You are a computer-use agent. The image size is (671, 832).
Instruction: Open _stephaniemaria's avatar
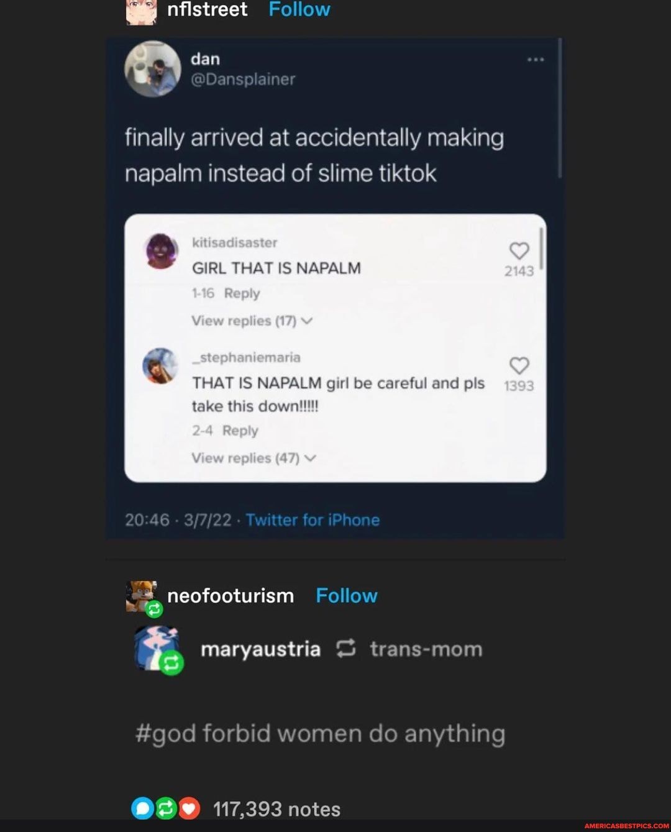(x=160, y=365)
